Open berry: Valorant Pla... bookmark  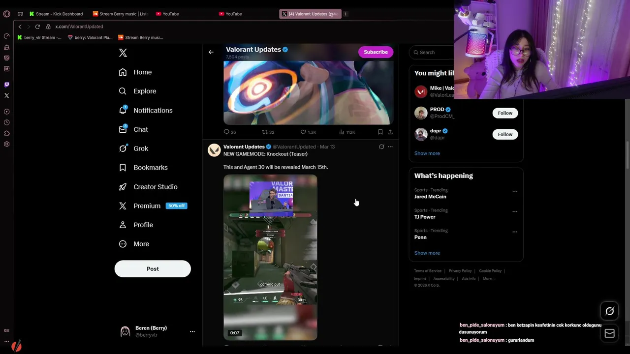tap(90, 37)
